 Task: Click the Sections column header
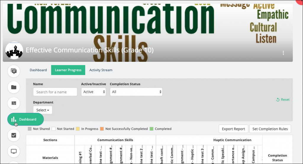click(50, 140)
